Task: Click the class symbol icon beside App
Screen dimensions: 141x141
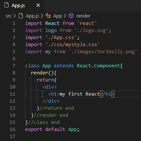Action: point(48,16)
